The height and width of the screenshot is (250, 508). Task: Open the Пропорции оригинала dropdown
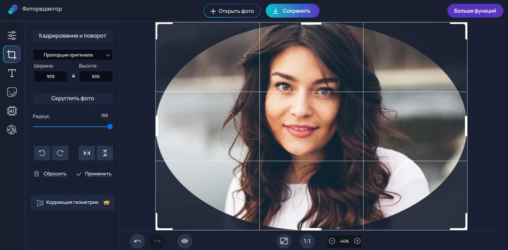pyautogui.click(x=73, y=55)
